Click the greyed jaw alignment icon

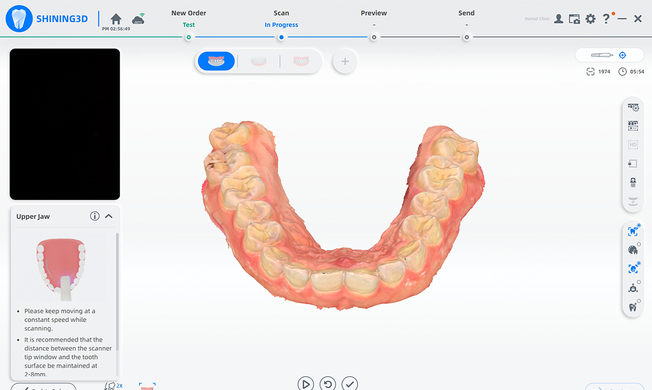click(633, 200)
